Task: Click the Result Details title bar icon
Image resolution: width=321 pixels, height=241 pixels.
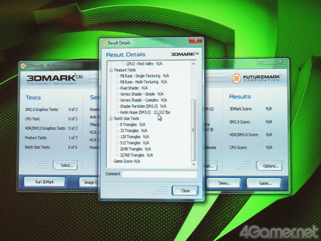Action: (104, 43)
